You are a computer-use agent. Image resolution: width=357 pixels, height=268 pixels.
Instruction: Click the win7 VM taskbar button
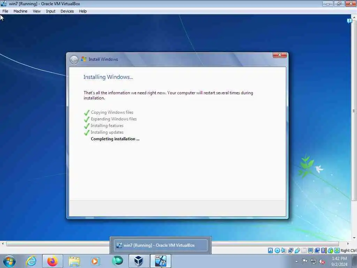coord(160,261)
